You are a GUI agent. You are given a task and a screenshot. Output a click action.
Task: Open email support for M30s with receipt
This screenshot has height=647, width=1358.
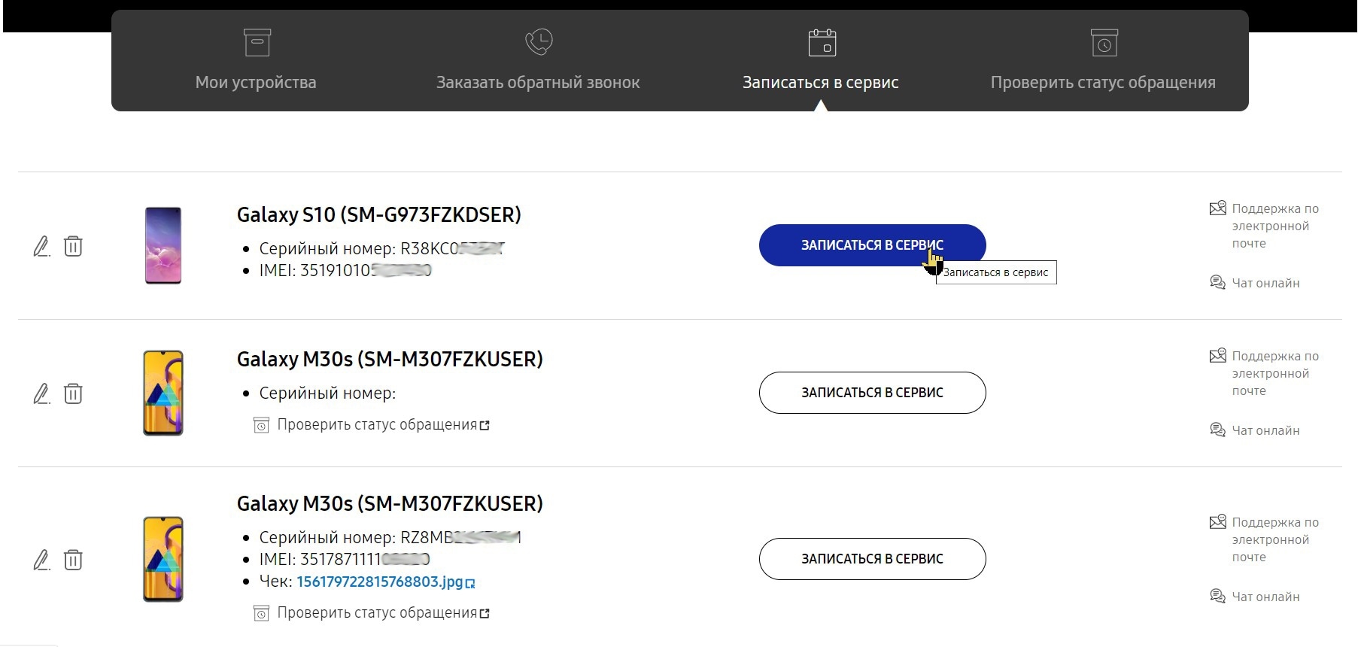click(1264, 539)
